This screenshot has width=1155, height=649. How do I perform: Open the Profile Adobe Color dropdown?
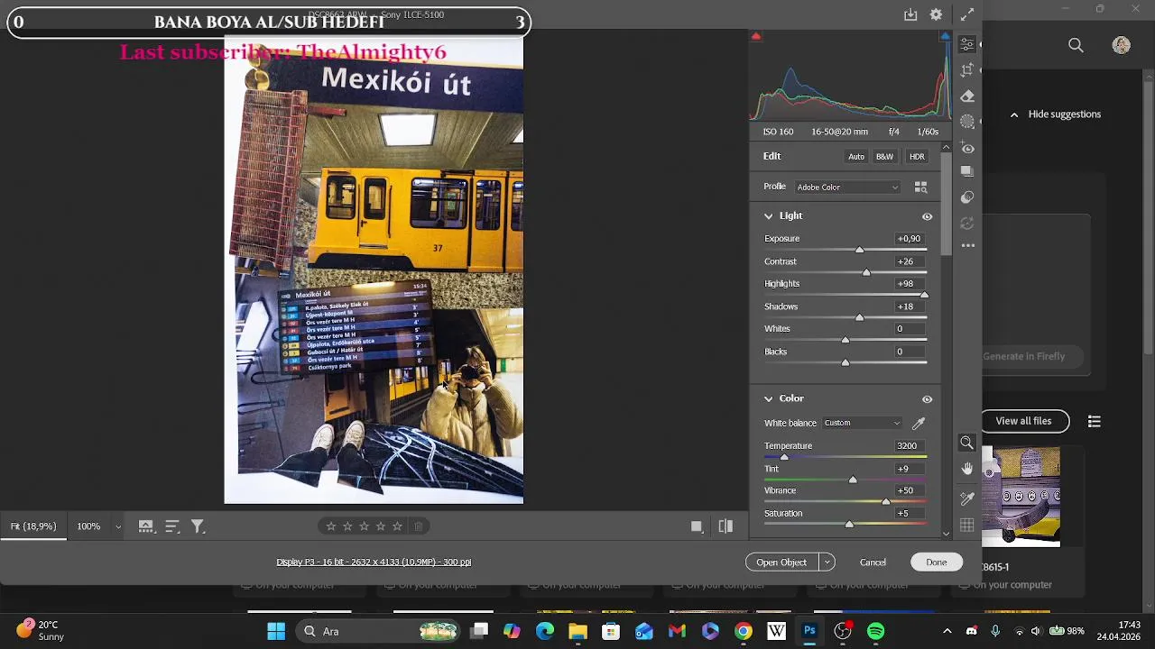point(847,187)
